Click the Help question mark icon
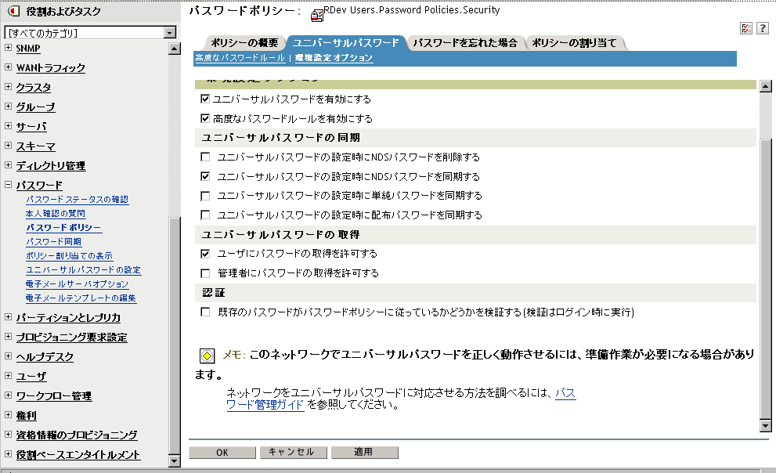Viewport: 776px width, 473px height. pyautogui.click(x=764, y=27)
